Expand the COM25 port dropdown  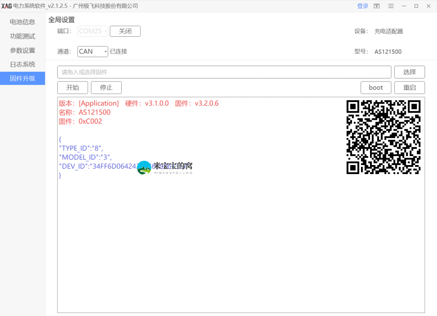(93, 31)
